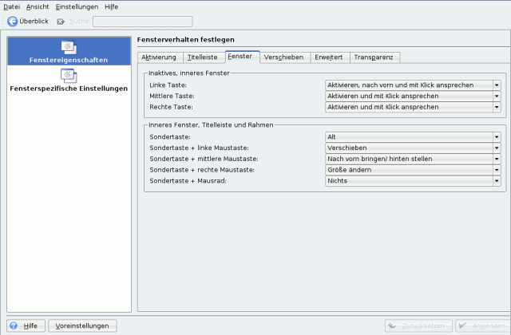This screenshot has width=511, height=335.
Task: Click the Fensterverhalten festlegen heading
Action: point(186,40)
